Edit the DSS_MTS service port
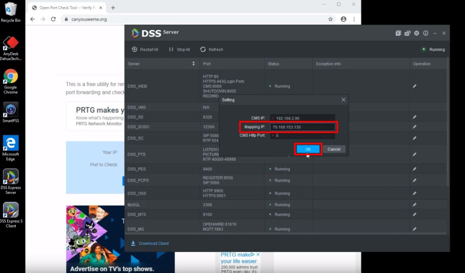This screenshot has height=273, width=465. click(414, 214)
